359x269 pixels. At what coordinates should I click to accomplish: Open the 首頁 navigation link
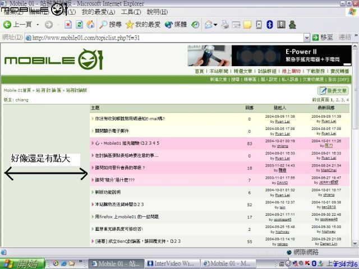click(199, 71)
